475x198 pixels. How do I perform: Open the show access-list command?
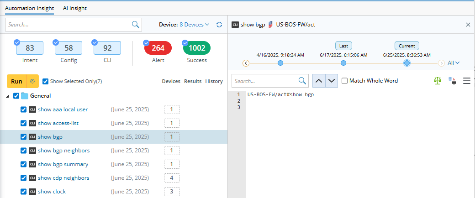click(x=58, y=123)
